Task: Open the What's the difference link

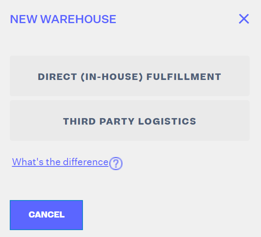Action: [60, 162]
